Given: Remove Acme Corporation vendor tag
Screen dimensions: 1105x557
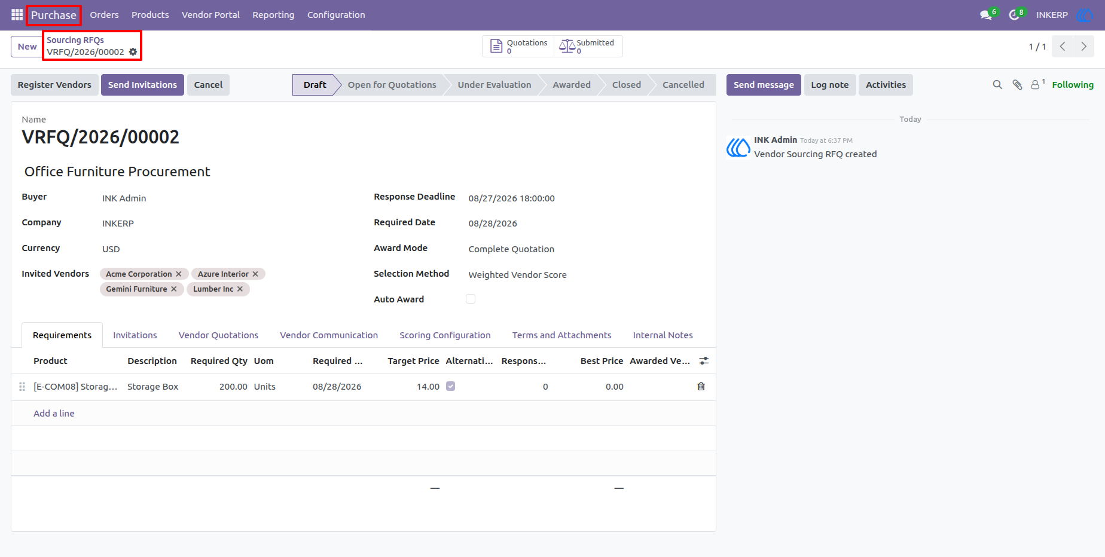Looking at the screenshot, I should (178, 274).
